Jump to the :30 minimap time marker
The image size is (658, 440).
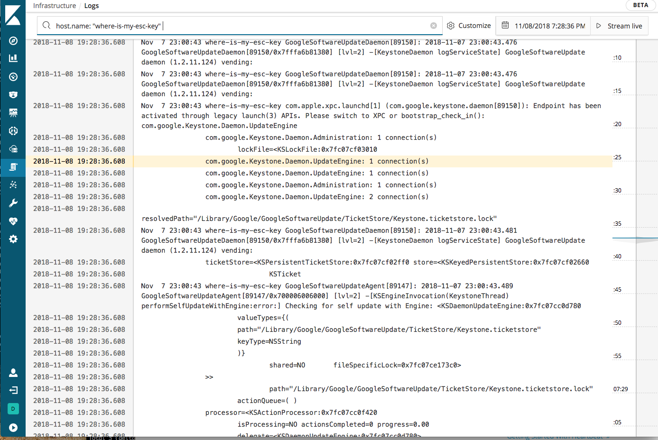[x=617, y=191]
